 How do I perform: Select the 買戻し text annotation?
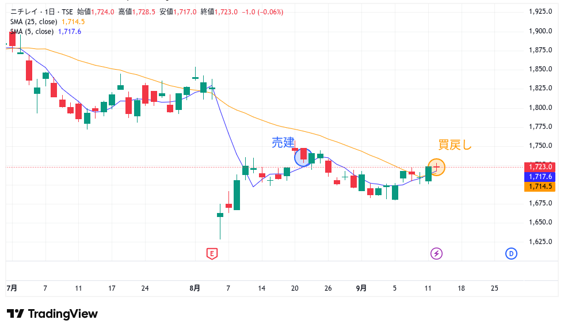click(455, 145)
